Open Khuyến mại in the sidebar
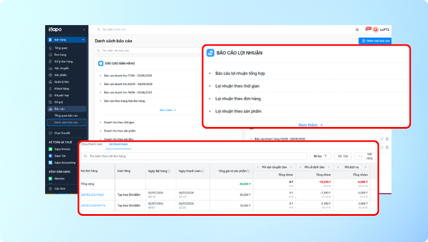Image resolution: width=428 pixels, height=242 pixels. (x=62, y=95)
